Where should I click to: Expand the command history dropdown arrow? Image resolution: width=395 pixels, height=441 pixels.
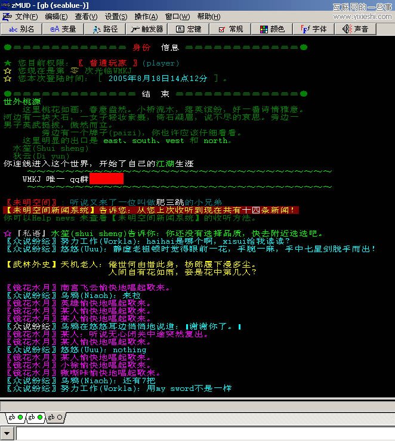pos(7,433)
